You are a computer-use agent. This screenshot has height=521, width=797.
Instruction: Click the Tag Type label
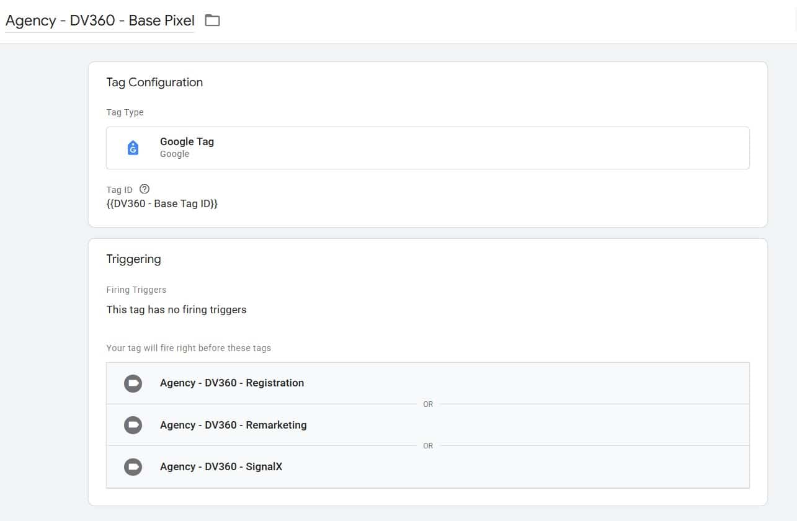coord(125,112)
